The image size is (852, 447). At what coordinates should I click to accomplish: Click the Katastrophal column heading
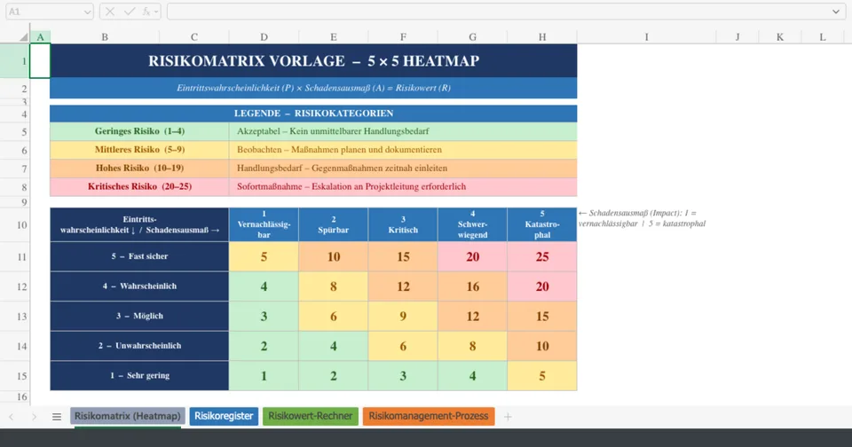pyautogui.click(x=542, y=224)
